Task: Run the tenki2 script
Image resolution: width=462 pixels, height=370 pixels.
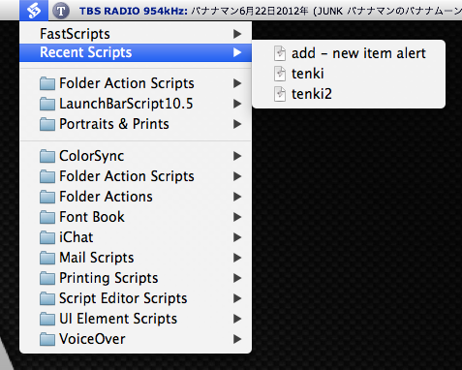Action: pos(349,94)
